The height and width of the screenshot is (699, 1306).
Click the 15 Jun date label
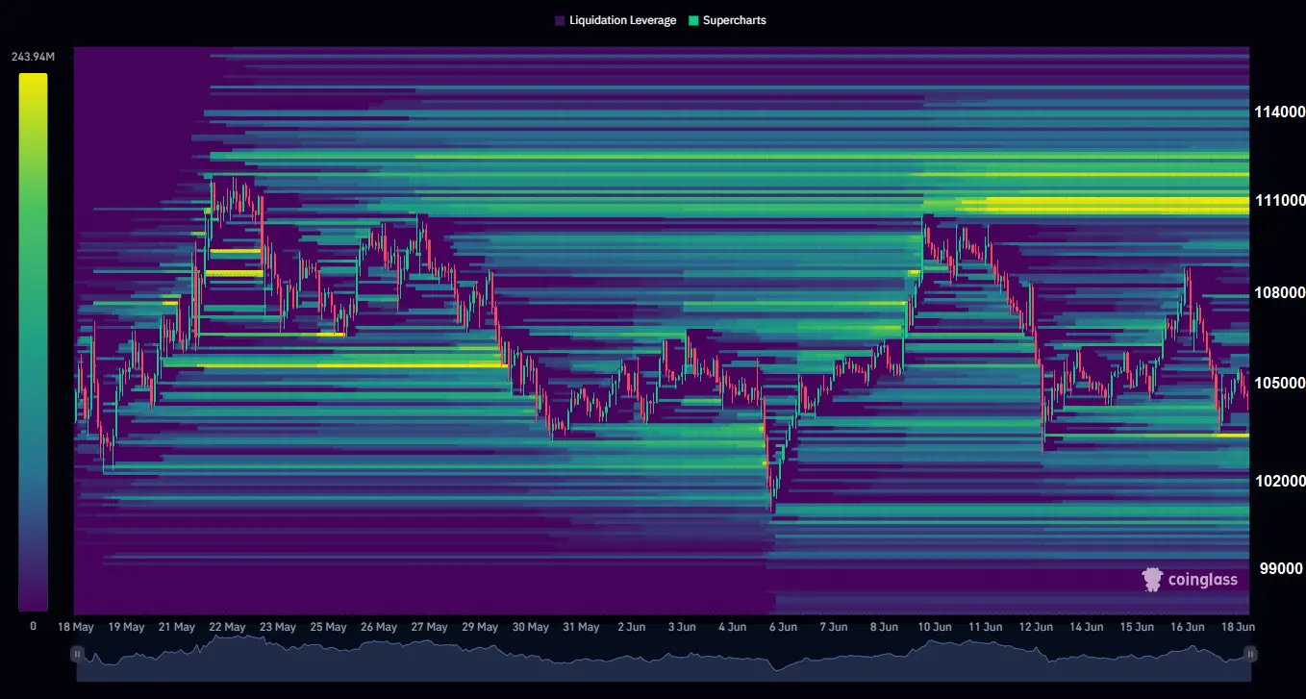point(1137,627)
